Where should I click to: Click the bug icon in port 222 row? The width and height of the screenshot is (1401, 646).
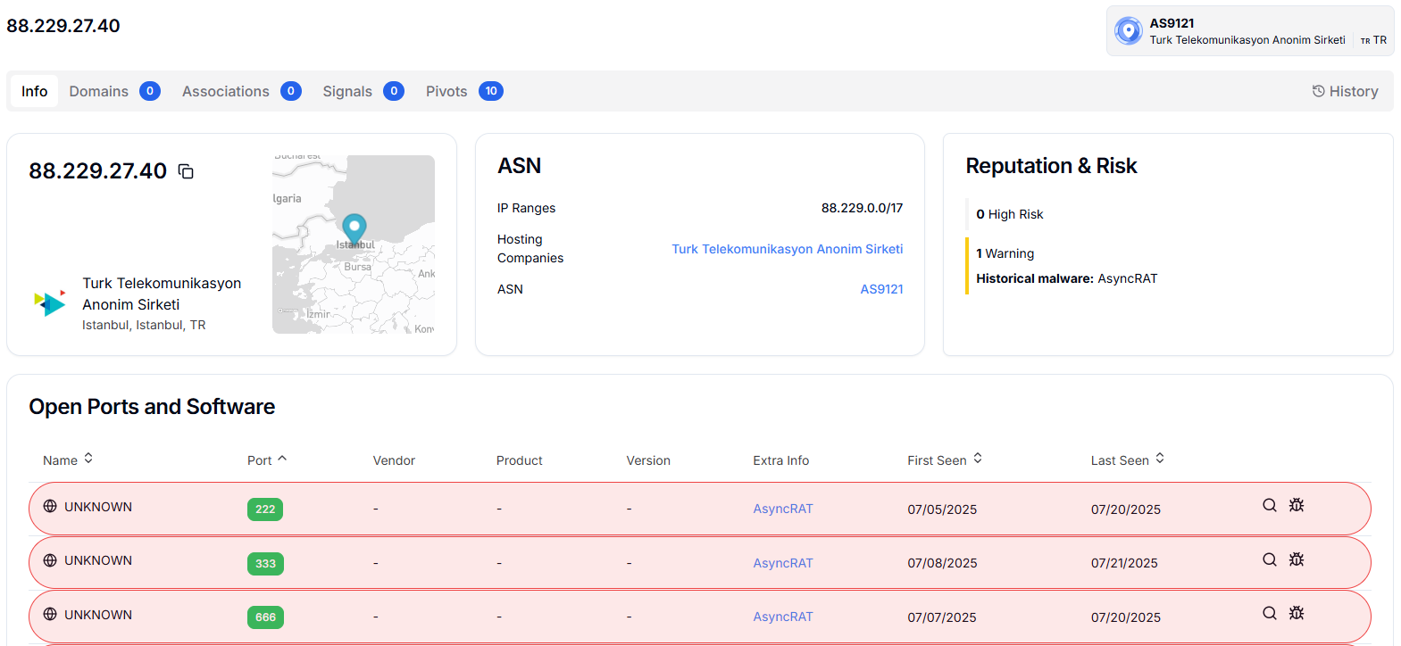click(x=1297, y=505)
